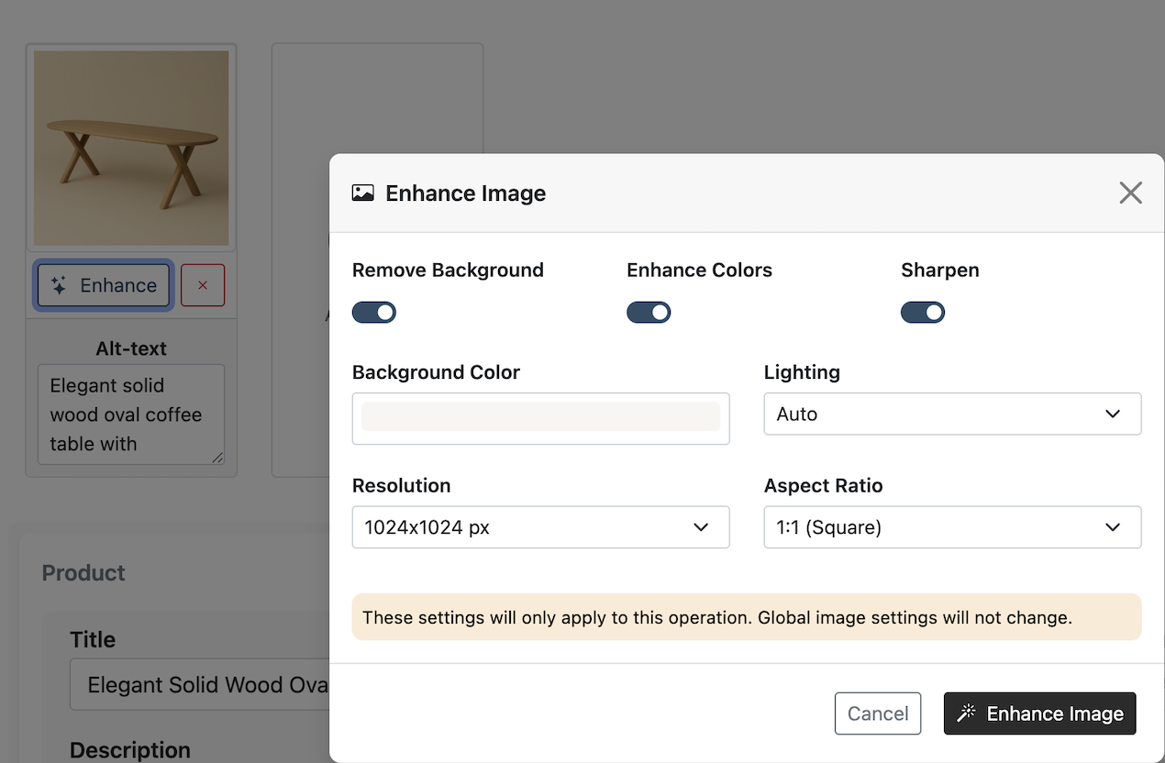Viewport: 1165px width, 763px height.
Task: Apply changes with the Enhance Image button
Action: 1039,713
